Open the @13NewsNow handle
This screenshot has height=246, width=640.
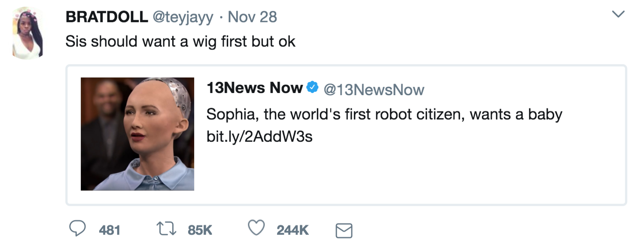pos(373,89)
